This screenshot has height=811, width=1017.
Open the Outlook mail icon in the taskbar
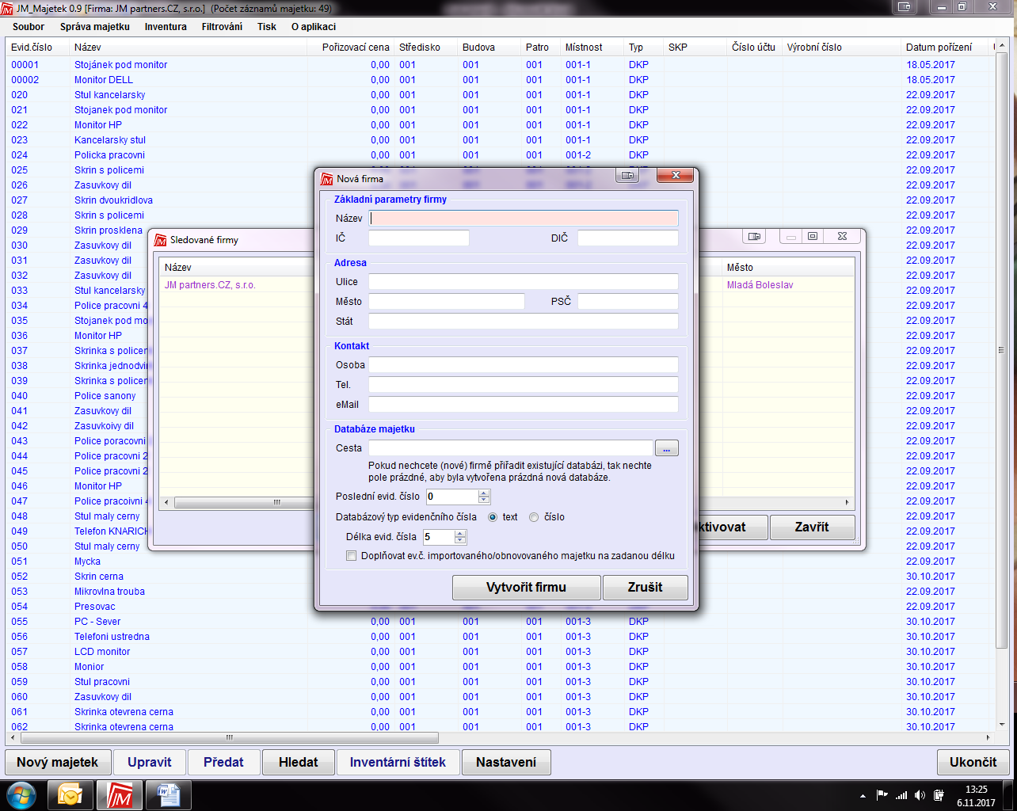pos(70,794)
